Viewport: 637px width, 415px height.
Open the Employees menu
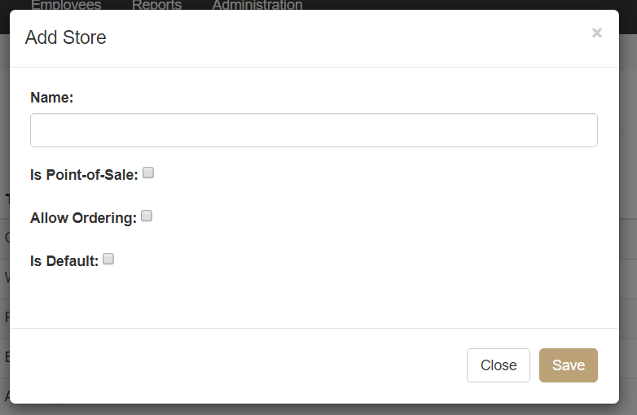(66, 5)
